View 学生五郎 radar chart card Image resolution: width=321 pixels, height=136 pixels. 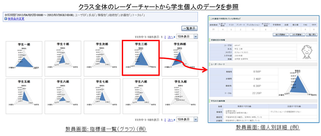tap(24, 96)
